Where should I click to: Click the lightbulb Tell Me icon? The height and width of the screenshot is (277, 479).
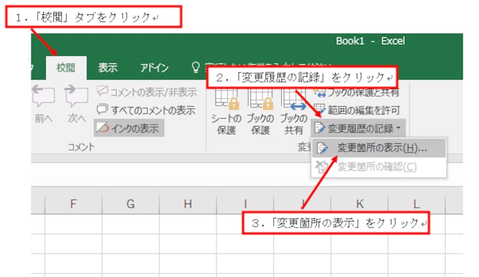pyautogui.click(x=196, y=67)
